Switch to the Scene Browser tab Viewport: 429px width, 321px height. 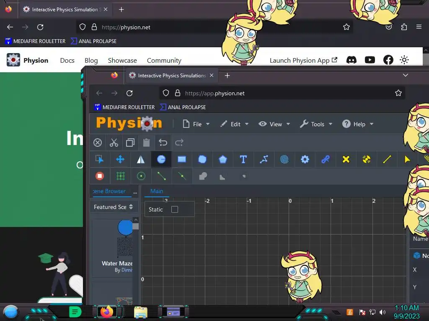point(109,191)
